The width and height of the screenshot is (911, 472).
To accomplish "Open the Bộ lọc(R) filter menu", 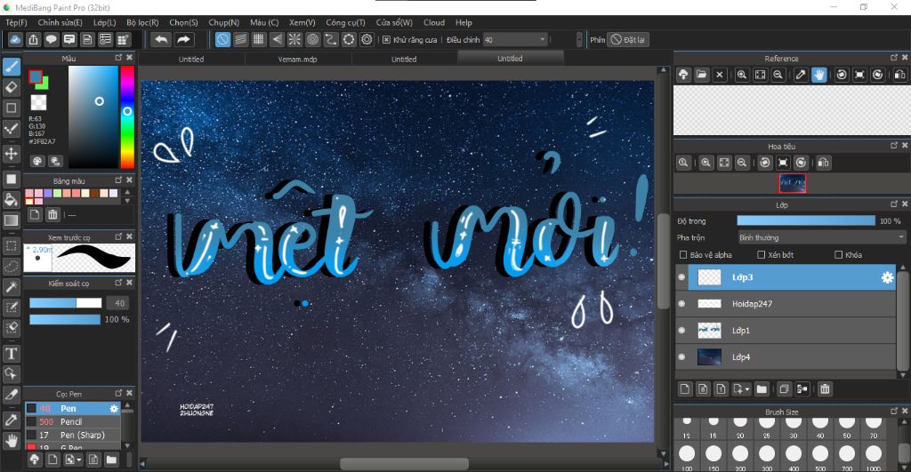I will (x=142, y=22).
